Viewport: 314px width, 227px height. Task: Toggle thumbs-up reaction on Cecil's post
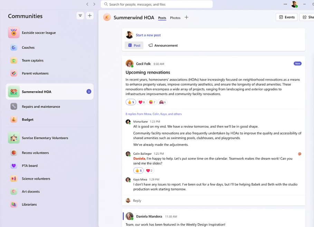click(x=131, y=102)
